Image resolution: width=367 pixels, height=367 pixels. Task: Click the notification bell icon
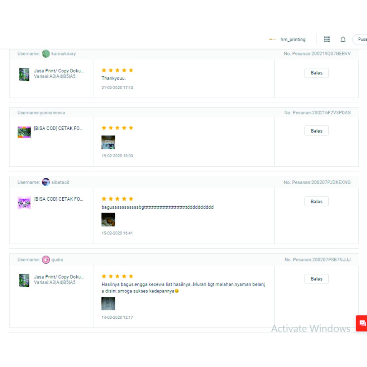[343, 39]
